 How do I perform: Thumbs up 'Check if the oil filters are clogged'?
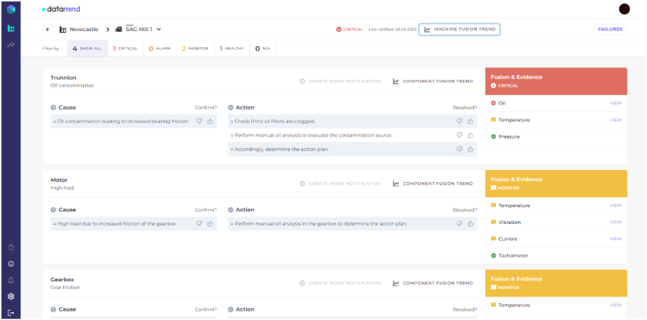(470, 121)
